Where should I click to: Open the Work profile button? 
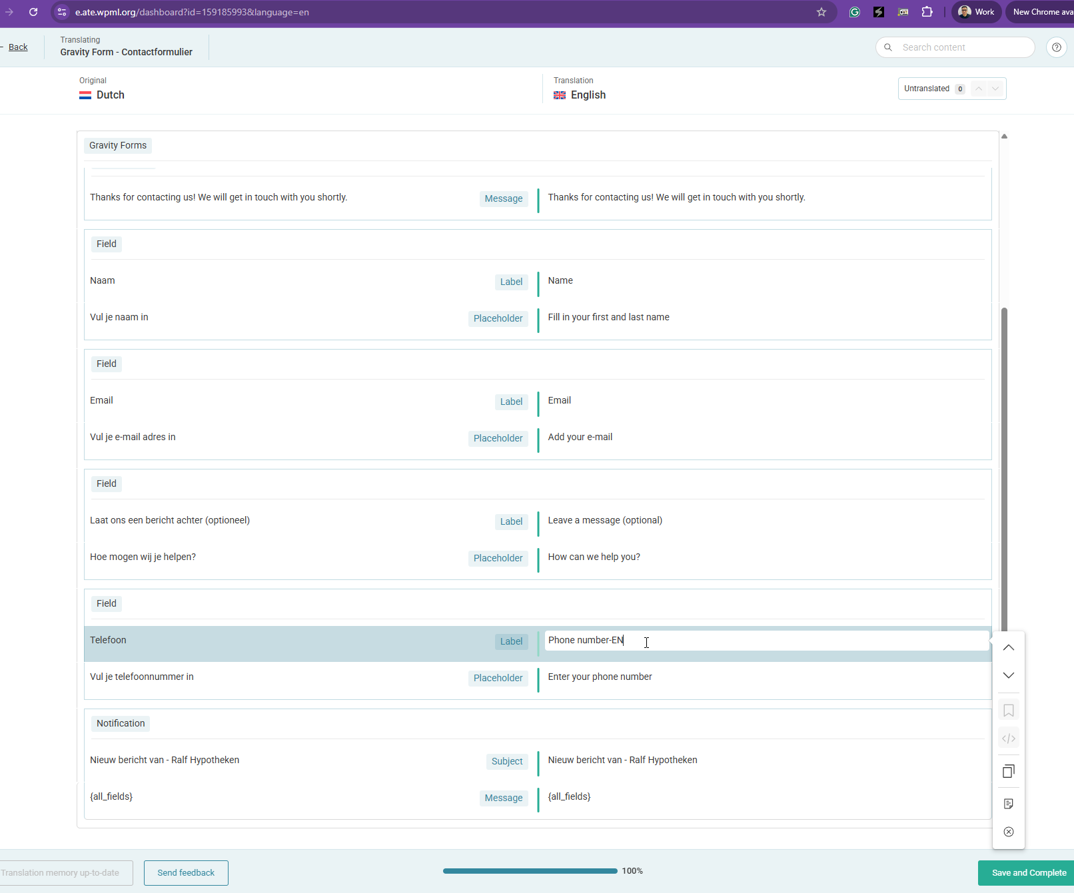pos(976,12)
